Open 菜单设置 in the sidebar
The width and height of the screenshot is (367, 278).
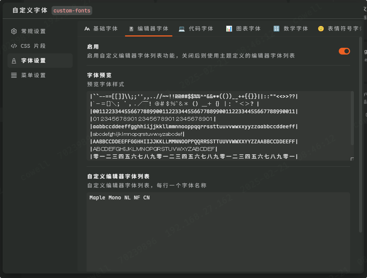point(40,75)
